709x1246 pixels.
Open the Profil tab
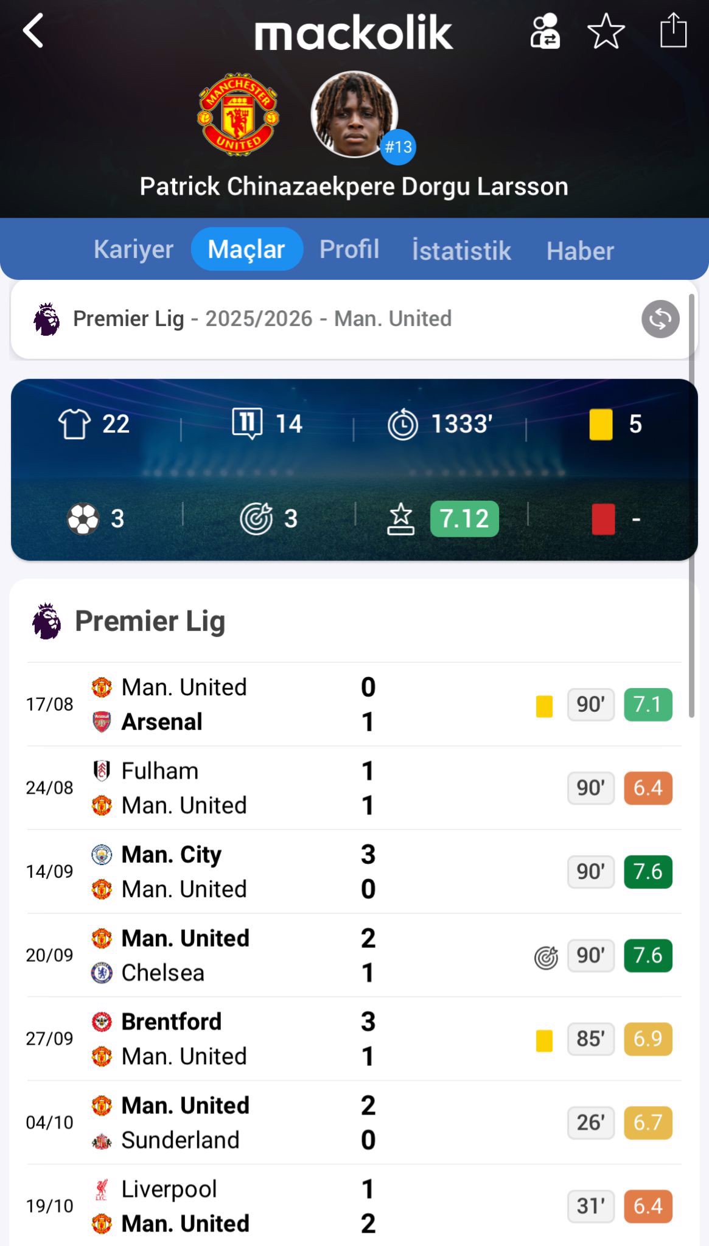coord(349,249)
